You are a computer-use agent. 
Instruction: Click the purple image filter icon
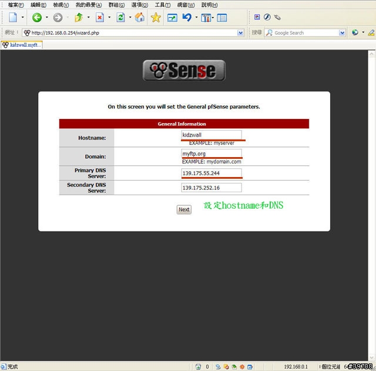[x=257, y=17]
